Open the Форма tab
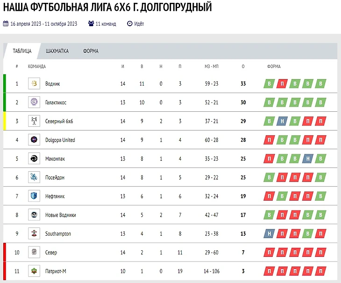 tap(91, 51)
